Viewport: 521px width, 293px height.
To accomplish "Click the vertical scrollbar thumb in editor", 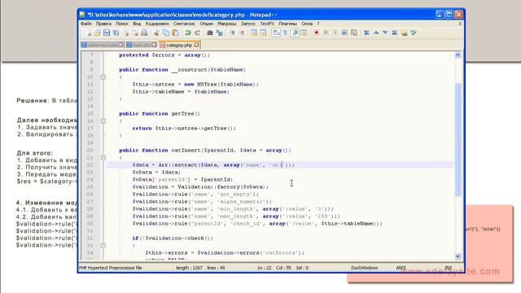I will coord(458,139).
